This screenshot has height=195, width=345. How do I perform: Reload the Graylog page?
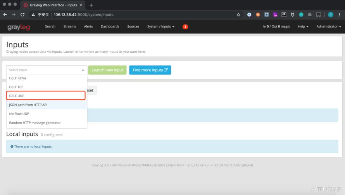[22, 14]
